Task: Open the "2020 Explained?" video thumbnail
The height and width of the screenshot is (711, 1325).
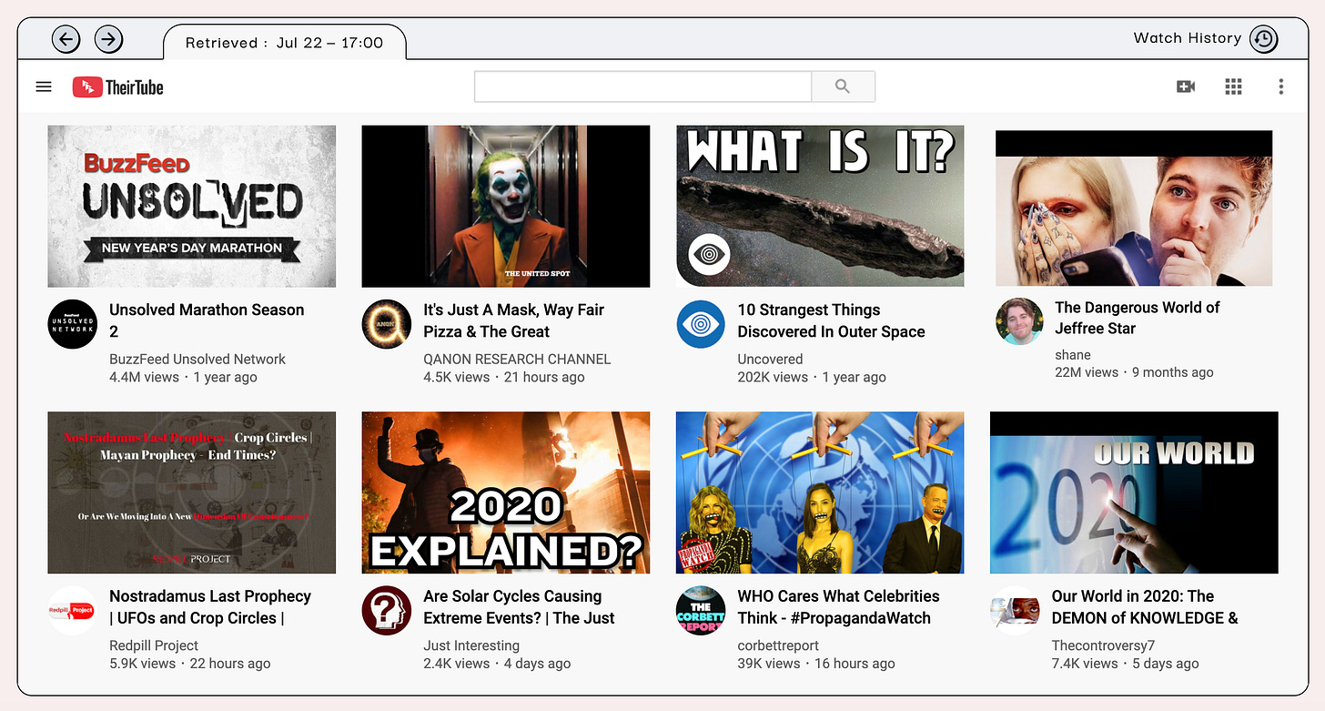Action: click(506, 493)
